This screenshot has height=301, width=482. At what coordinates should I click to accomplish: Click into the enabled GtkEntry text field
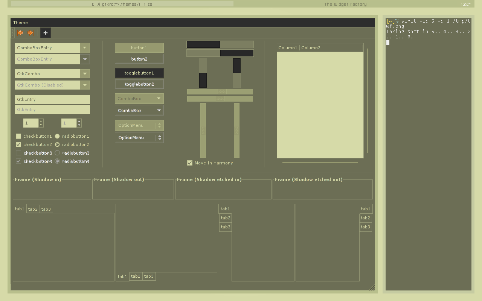52,99
